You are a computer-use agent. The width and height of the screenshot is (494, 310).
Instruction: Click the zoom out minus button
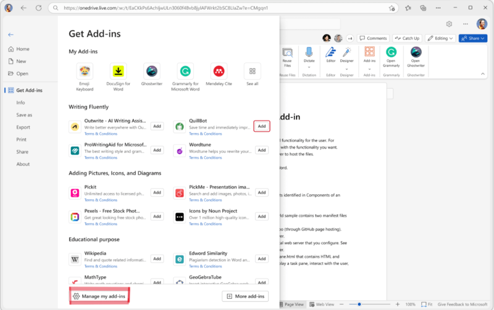click(341, 304)
